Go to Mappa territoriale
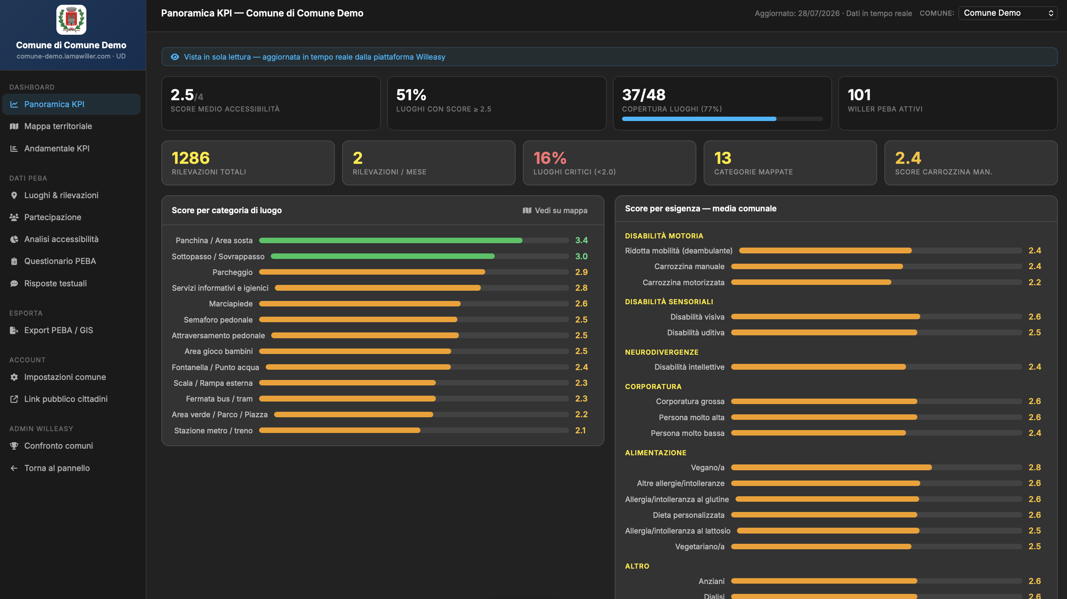The width and height of the screenshot is (1067, 599). coord(71,126)
